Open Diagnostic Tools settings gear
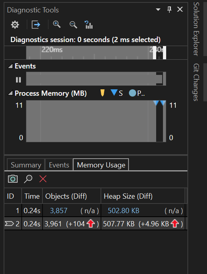 tap(15, 25)
